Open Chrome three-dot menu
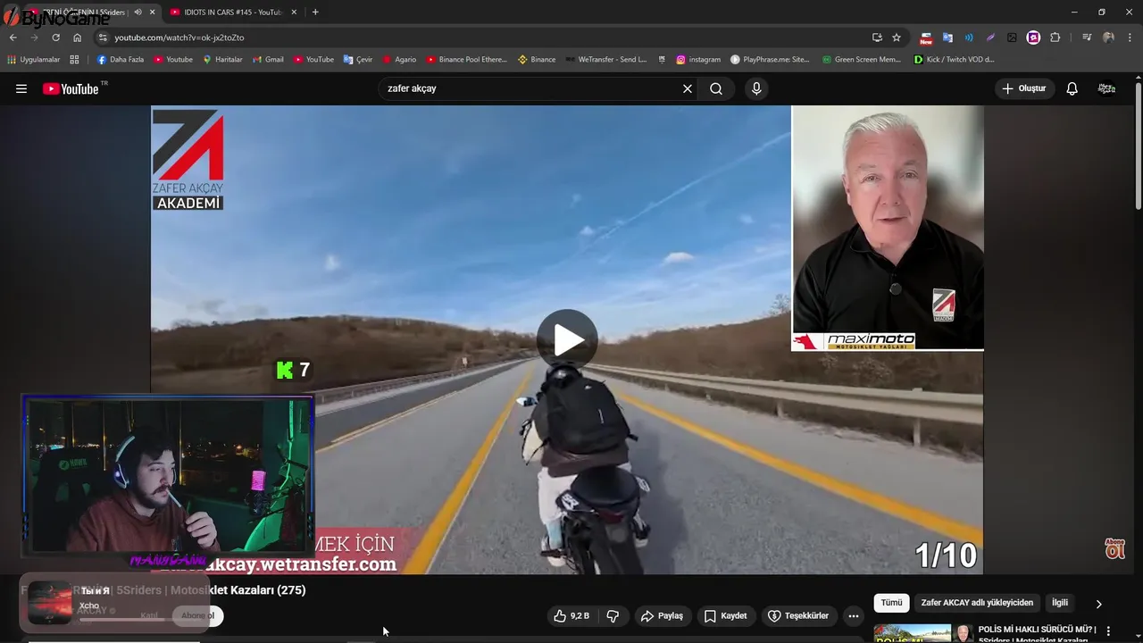1143x643 pixels. [x=1130, y=38]
